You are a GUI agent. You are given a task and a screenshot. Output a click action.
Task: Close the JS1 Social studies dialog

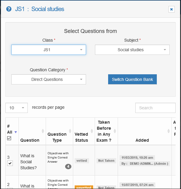pos(171,9)
